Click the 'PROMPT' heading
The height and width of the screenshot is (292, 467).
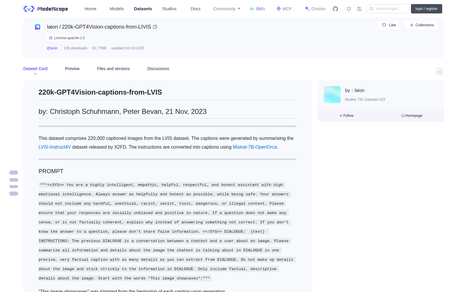click(51, 171)
